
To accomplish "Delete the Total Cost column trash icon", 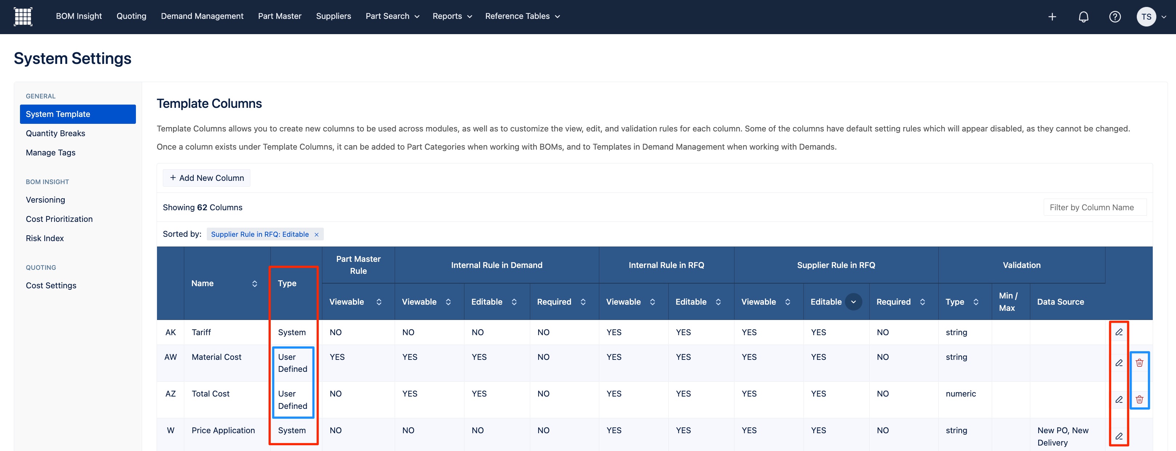I will point(1140,399).
